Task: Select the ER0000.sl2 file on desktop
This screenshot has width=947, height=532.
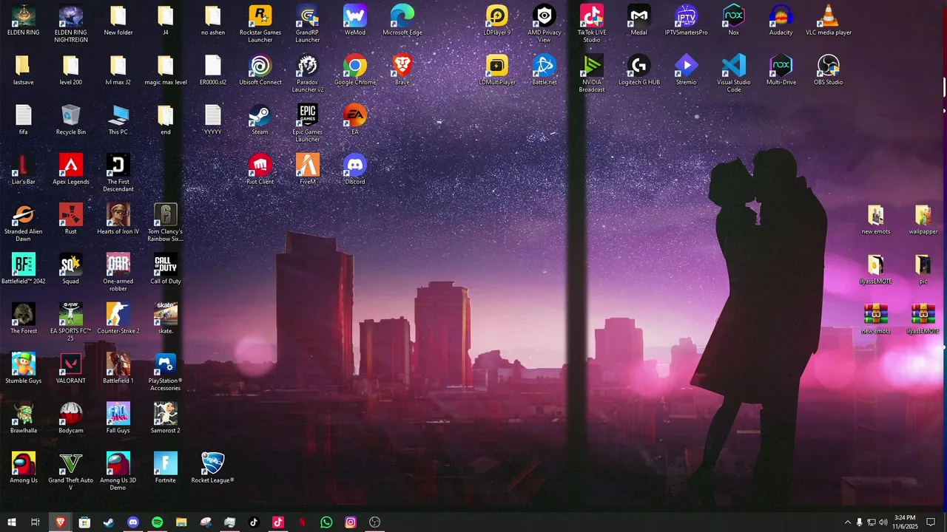Action: (213, 69)
